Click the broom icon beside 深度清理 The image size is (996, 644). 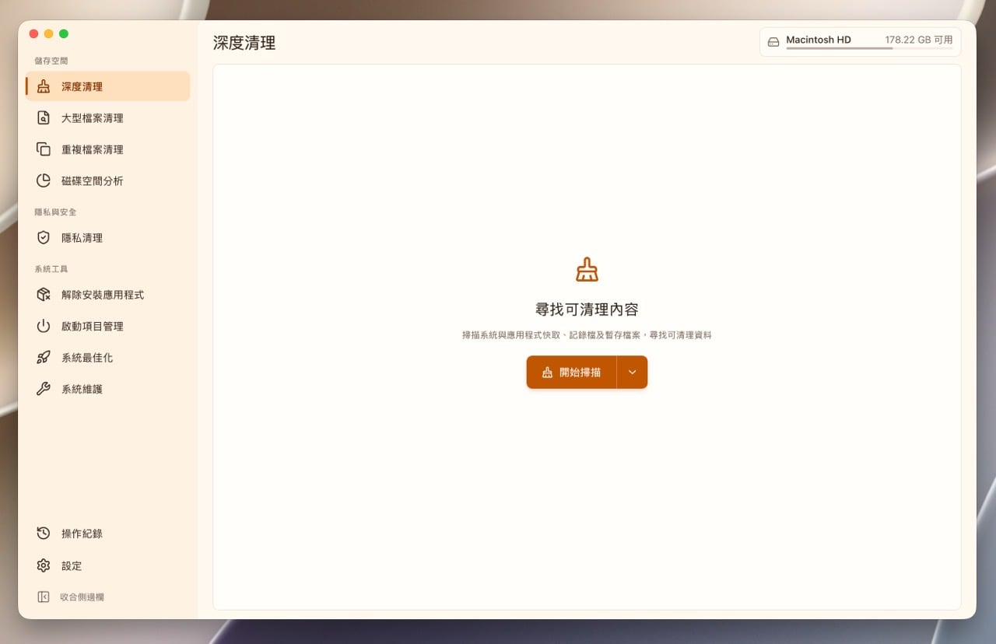(44, 86)
